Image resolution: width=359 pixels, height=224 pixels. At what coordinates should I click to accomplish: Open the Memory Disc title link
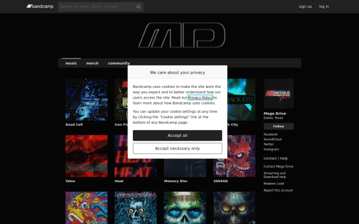(x=176, y=181)
